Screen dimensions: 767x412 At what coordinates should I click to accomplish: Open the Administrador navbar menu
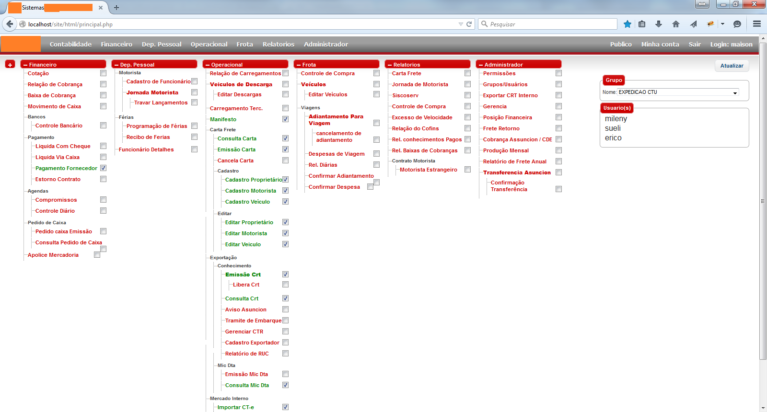click(x=326, y=44)
